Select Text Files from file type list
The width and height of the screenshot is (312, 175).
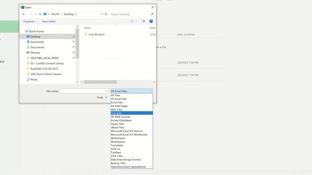click(x=132, y=113)
